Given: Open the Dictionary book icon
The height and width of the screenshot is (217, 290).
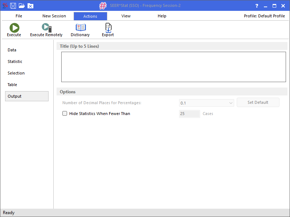Looking at the screenshot, I should click(x=80, y=27).
